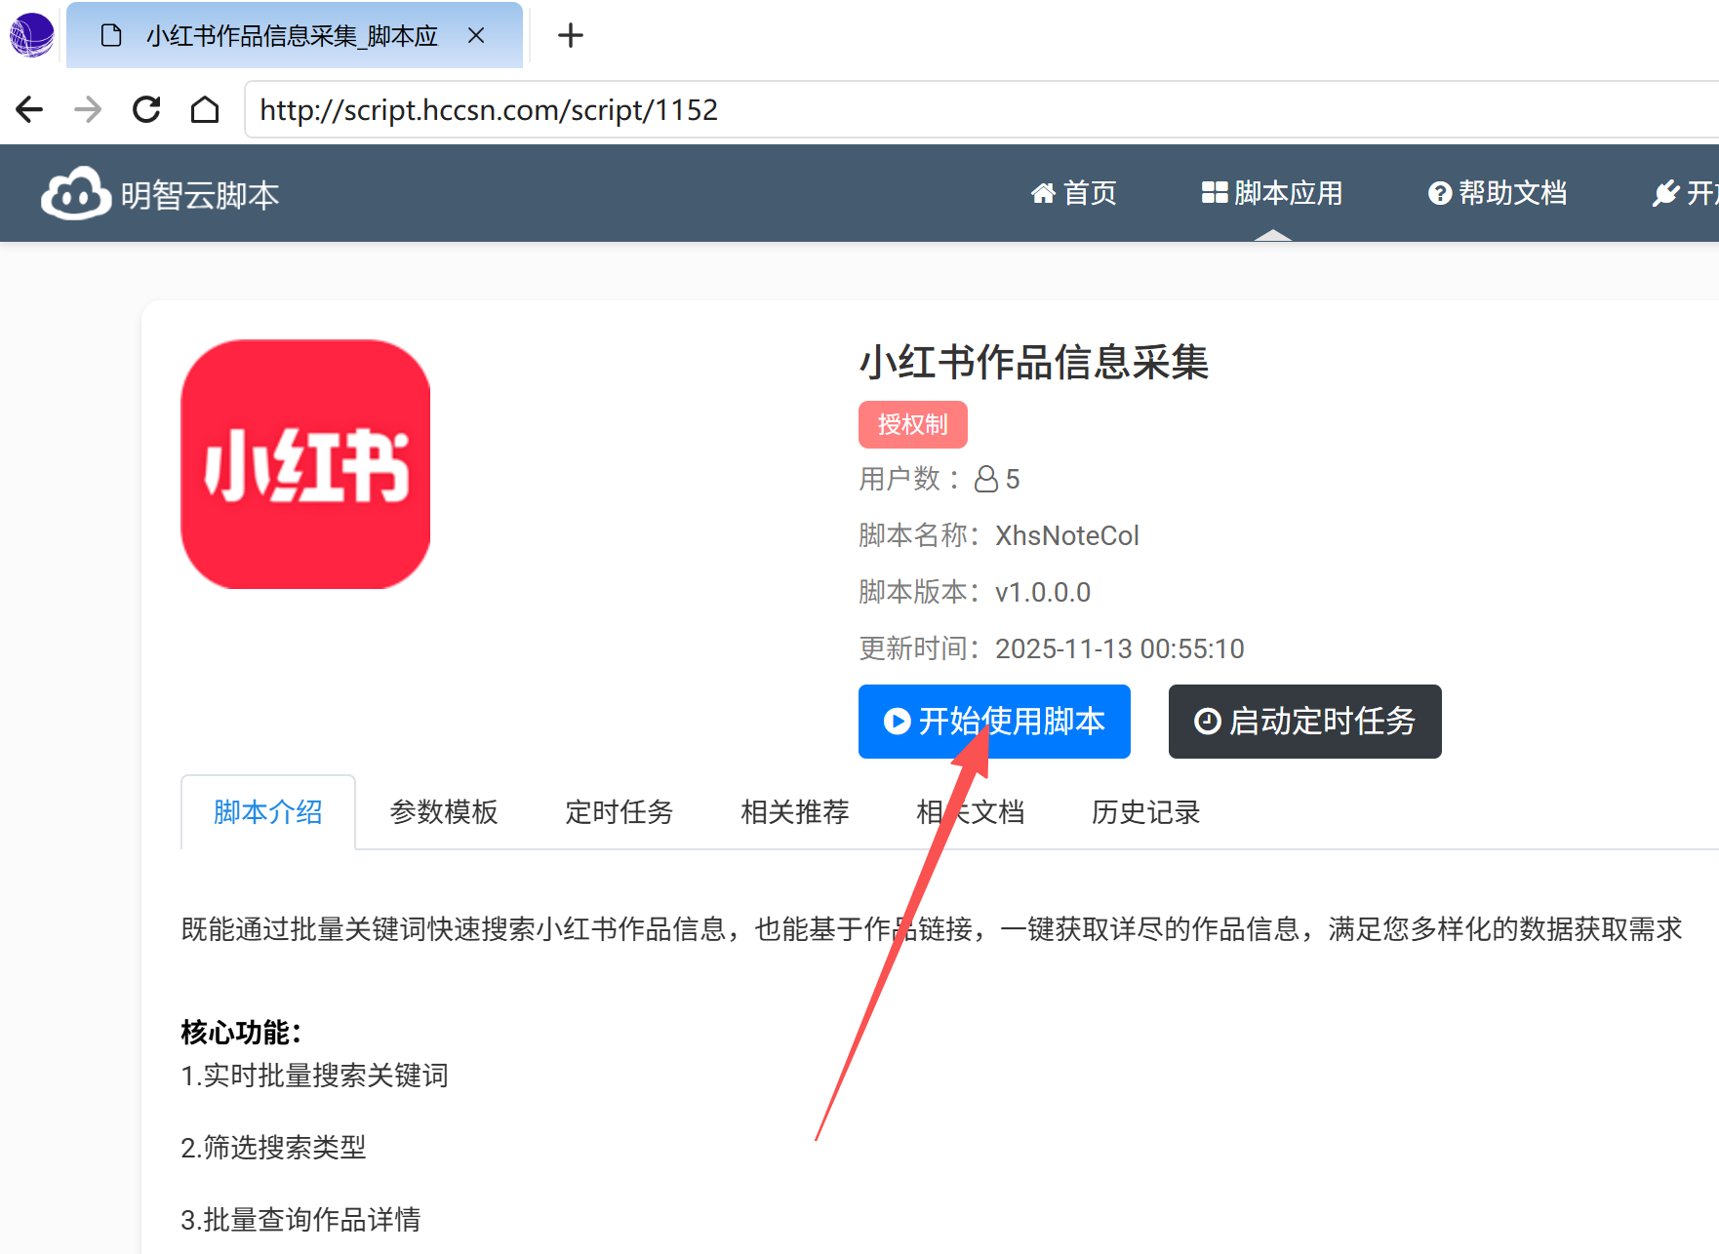Click the 小红书 red app icon
Viewport: 1719px width, 1254px height.
tap(305, 464)
